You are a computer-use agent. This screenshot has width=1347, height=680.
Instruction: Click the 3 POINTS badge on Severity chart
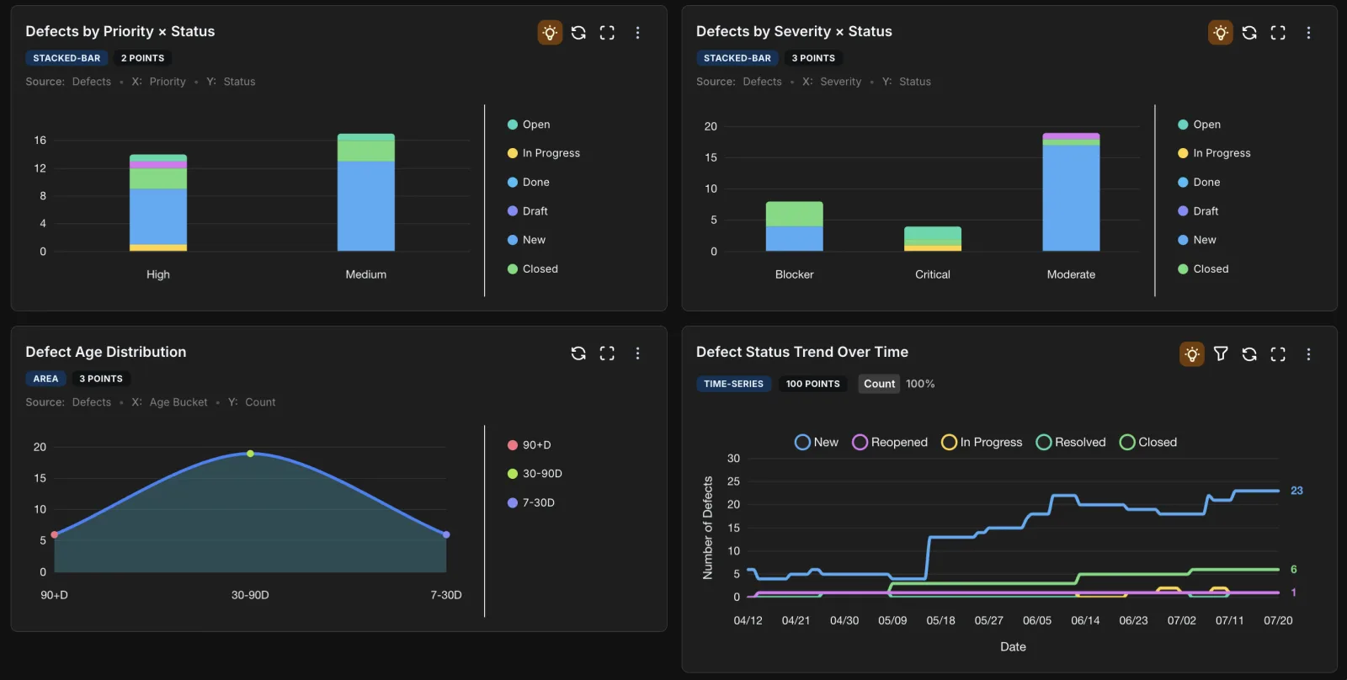[x=813, y=58]
